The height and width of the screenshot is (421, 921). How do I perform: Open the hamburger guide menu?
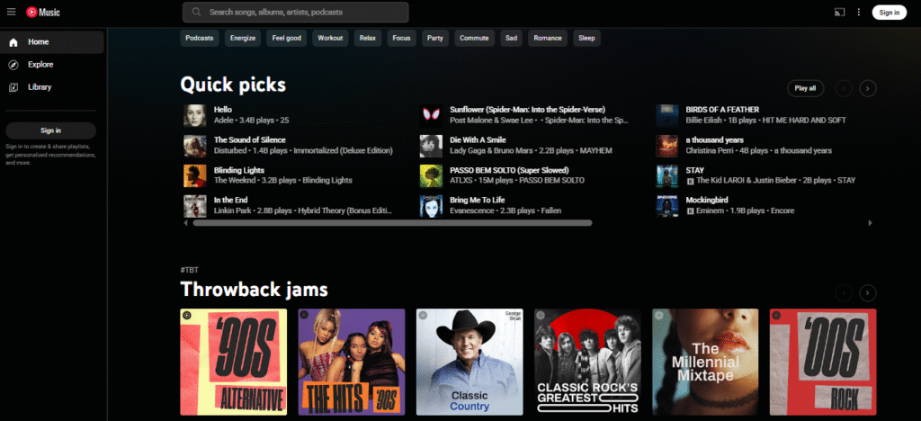pyautogui.click(x=11, y=12)
